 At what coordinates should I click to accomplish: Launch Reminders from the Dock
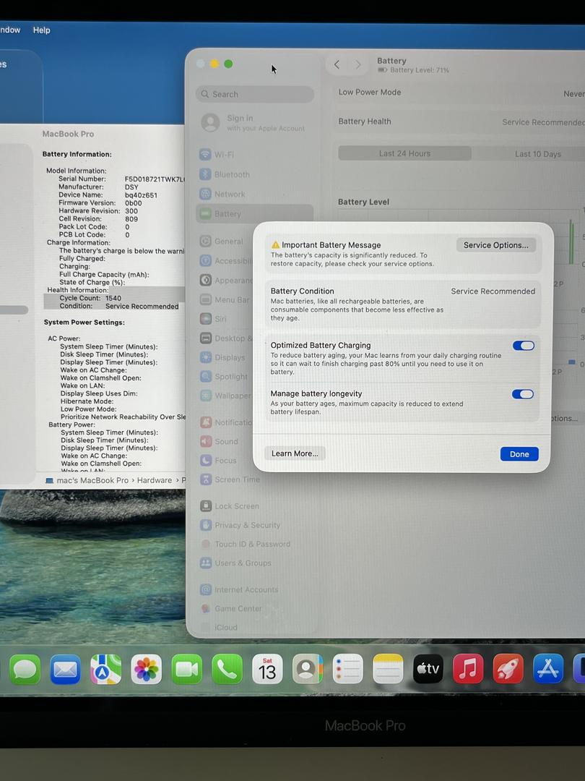click(347, 669)
